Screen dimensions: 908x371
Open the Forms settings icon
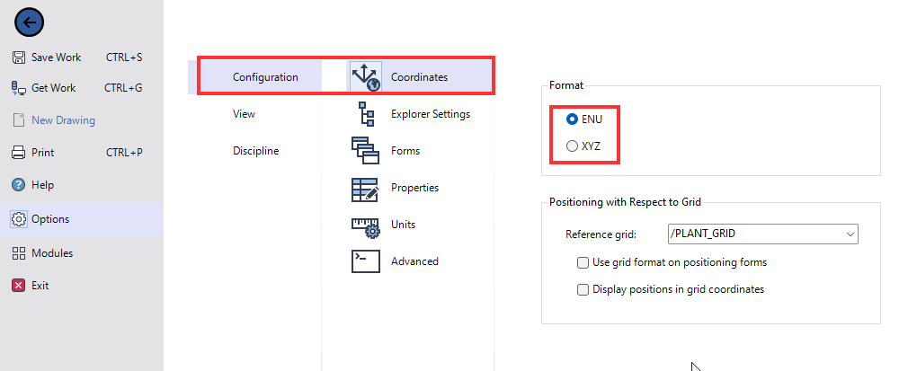(x=365, y=151)
